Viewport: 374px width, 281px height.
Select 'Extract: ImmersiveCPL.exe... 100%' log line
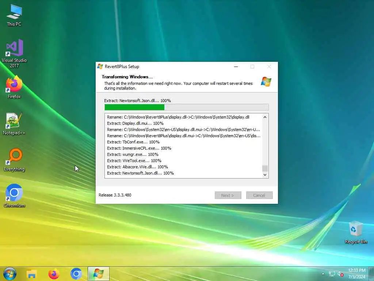click(139, 148)
